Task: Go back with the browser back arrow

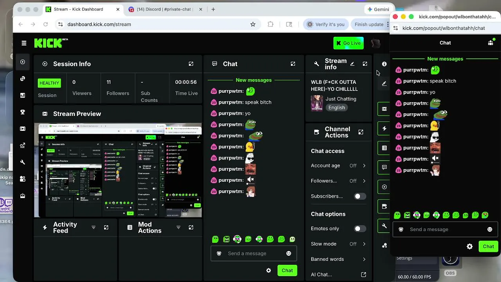Action: coord(21,24)
